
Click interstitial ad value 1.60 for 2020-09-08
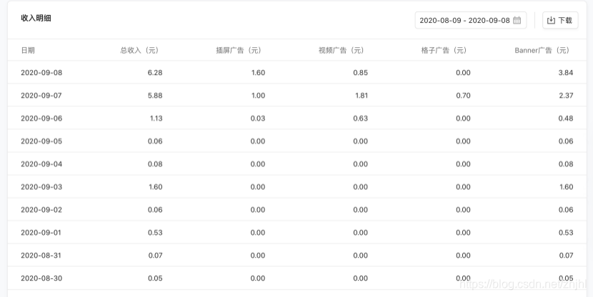(259, 73)
